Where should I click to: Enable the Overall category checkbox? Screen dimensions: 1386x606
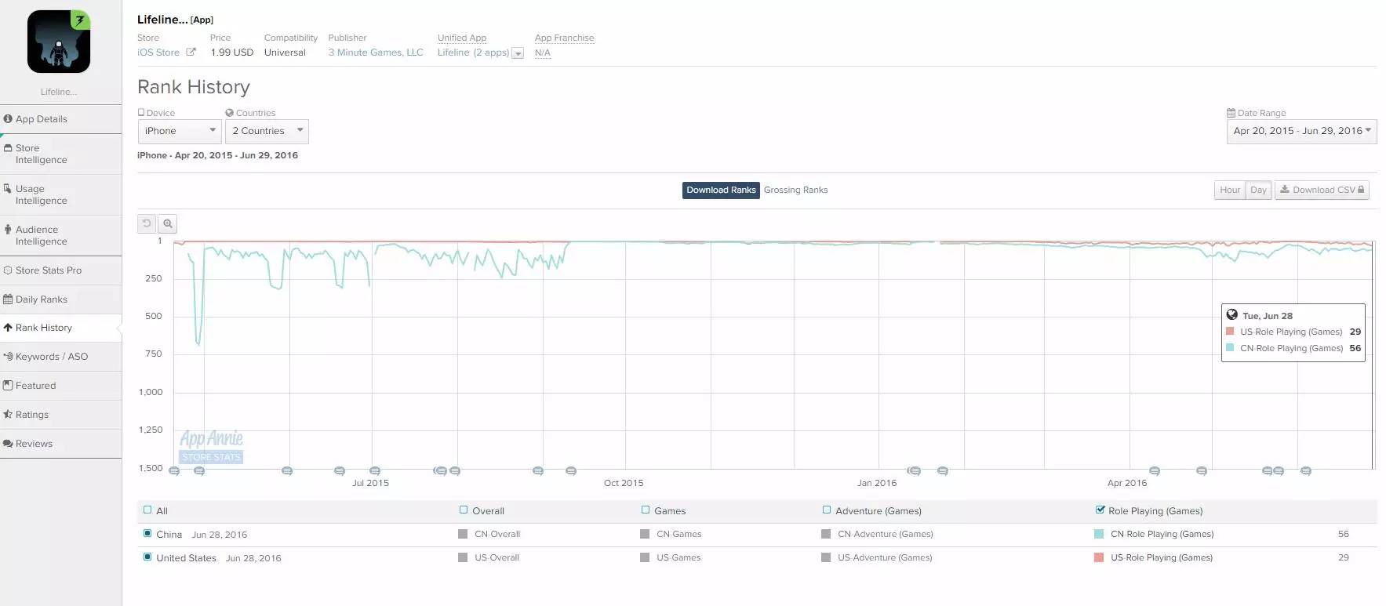(464, 510)
